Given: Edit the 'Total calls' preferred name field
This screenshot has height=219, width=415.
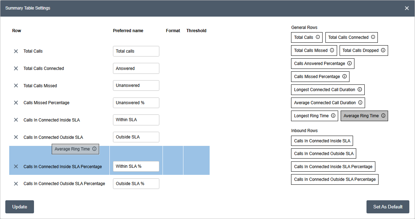Looking at the screenshot, I should [136, 51].
